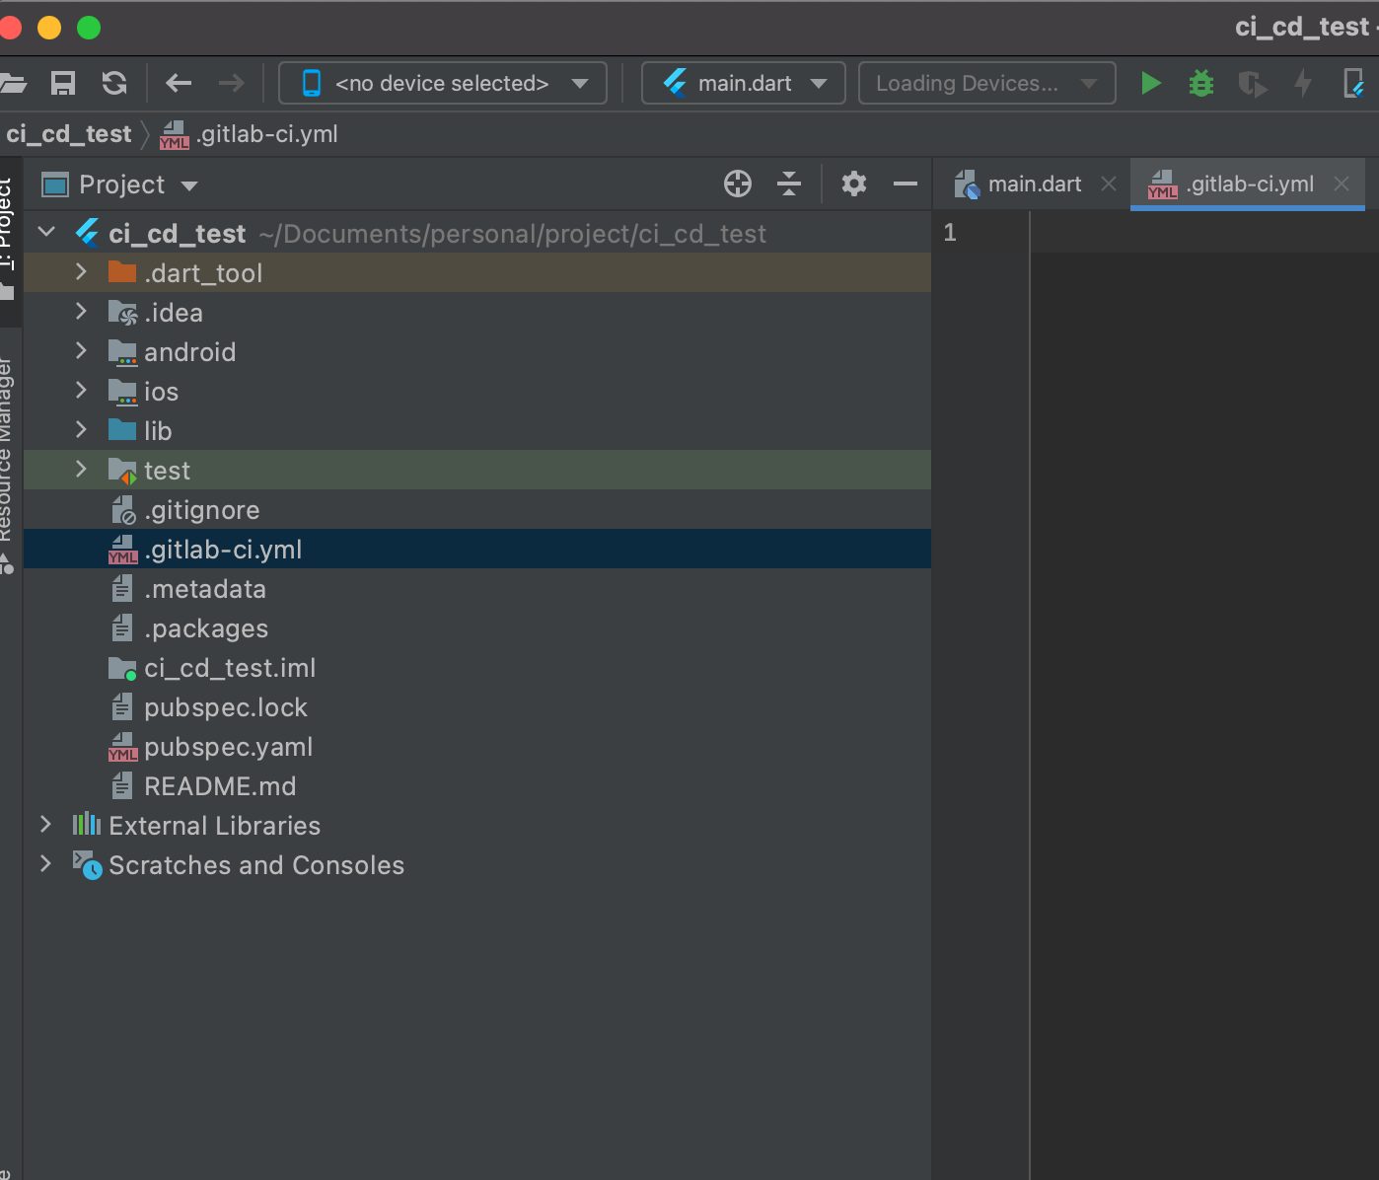Image resolution: width=1379 pixels, height=1180 pixels.
Task: Click ci_cd_test in the breadcrumb
Action: [68, 134]
